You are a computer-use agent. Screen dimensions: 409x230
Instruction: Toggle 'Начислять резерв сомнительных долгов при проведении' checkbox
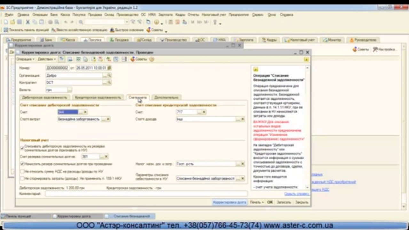pos(22,164)
